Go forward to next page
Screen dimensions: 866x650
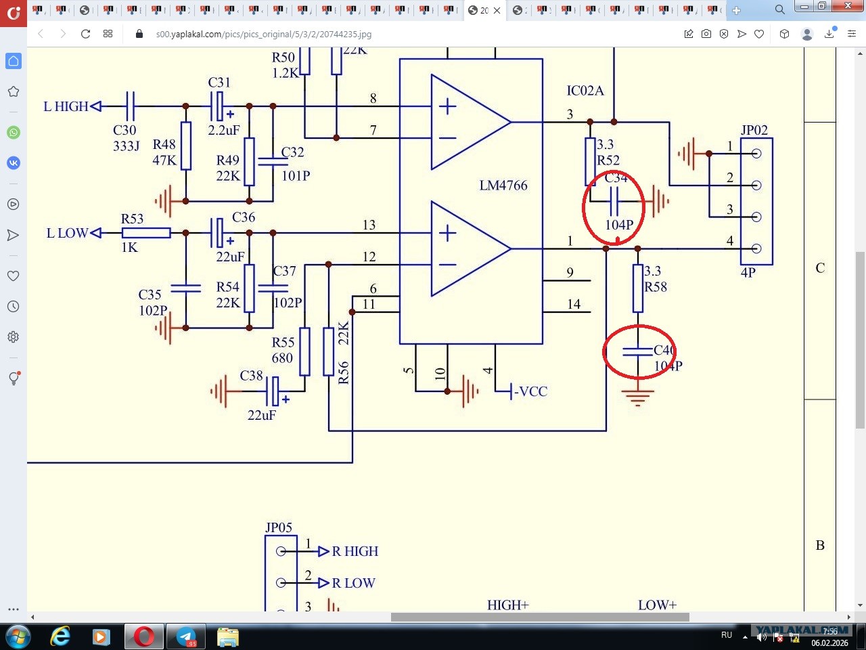click(63, 34)
